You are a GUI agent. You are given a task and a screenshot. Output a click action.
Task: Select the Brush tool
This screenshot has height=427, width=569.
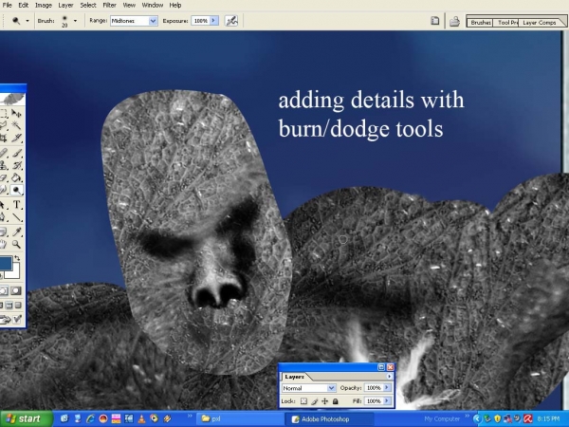pyautogui.click(x=16, y=153)
